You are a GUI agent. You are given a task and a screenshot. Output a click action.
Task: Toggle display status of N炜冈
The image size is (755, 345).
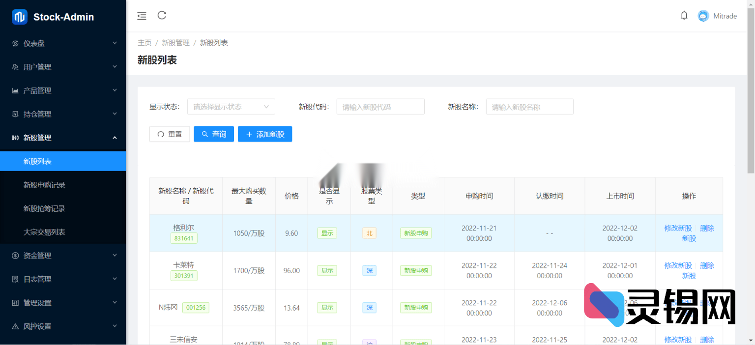point(327,307)
